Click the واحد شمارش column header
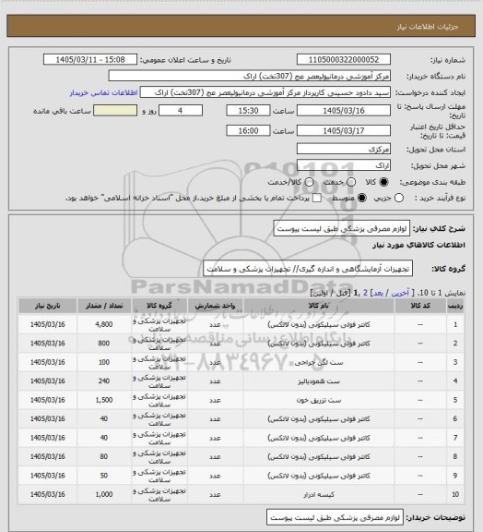 pyautogui.click(x=215, y=306)
